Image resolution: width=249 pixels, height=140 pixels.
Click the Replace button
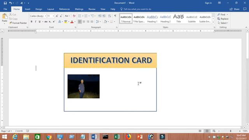pyautogui.click(x=223, y=19)
